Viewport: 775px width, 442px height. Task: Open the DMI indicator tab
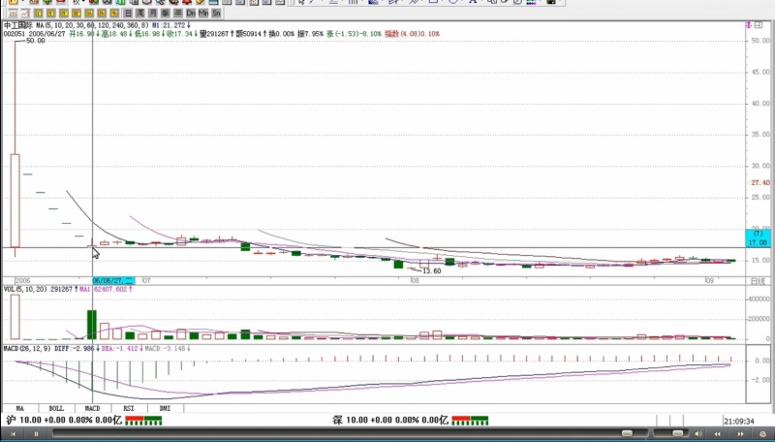165,409
